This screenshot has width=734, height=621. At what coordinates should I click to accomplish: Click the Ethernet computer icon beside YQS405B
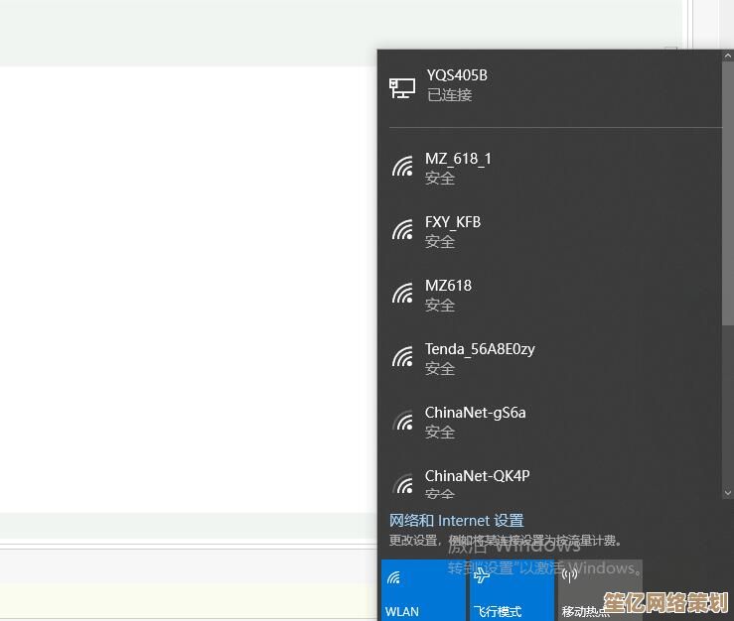(402, 87)
